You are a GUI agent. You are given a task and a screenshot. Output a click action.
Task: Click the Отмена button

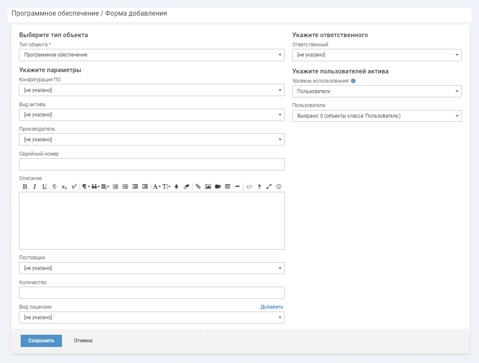point(83,341)
